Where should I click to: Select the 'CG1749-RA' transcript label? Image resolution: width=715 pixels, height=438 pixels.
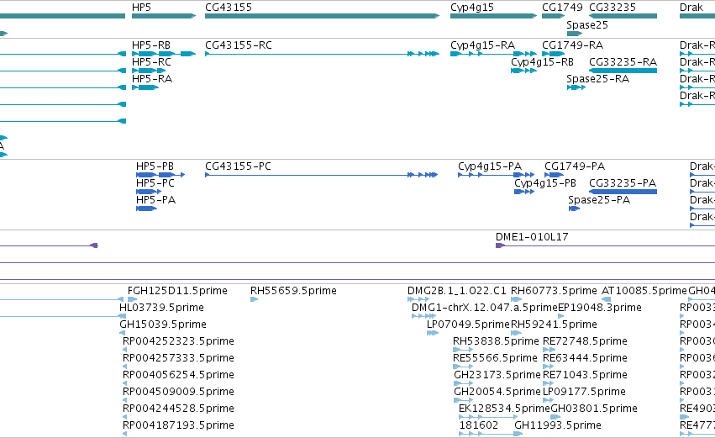pos(572,45)
